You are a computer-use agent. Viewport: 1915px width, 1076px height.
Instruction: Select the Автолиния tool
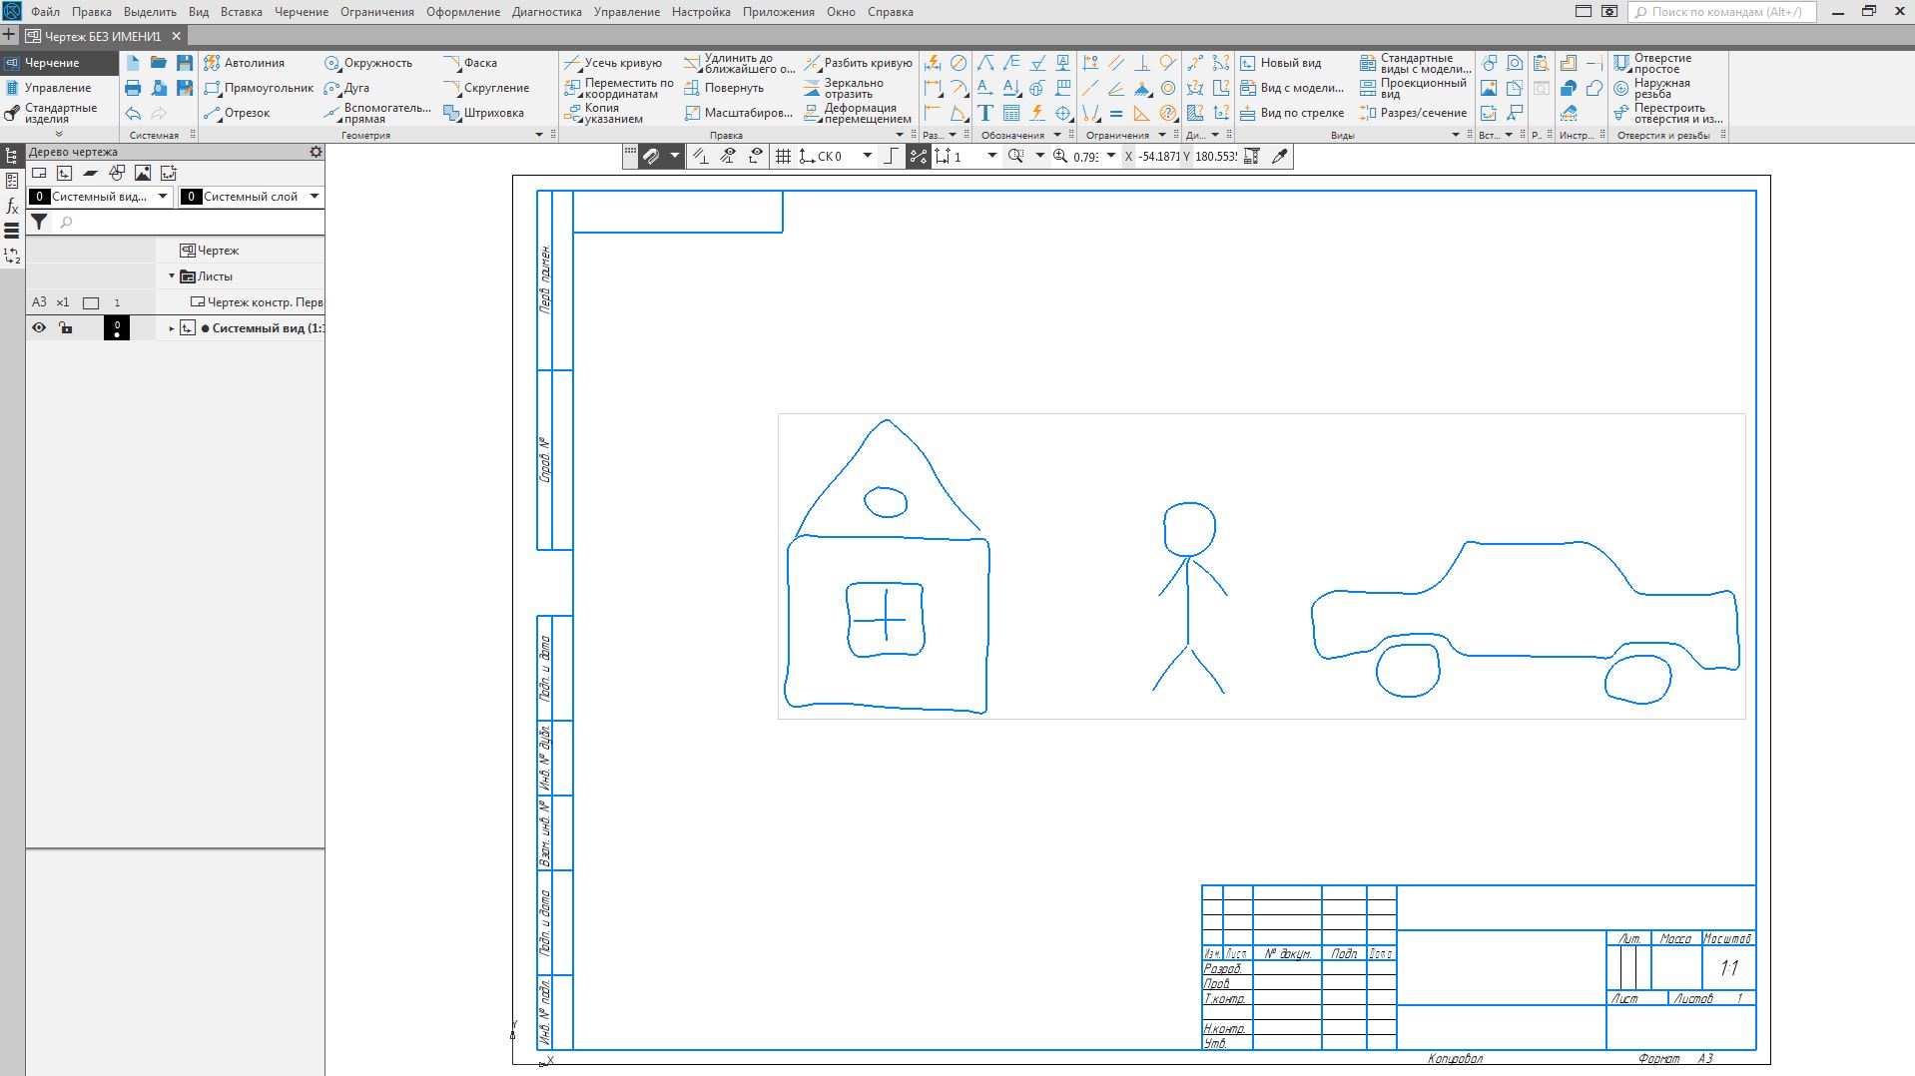[x=245, y=63]
